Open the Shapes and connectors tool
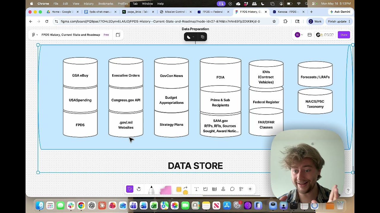Screen dimensions: 380x213 182,190
